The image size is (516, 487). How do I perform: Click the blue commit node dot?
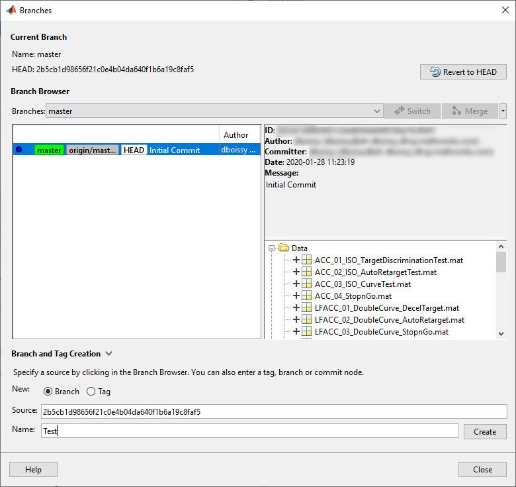[19, 150]
